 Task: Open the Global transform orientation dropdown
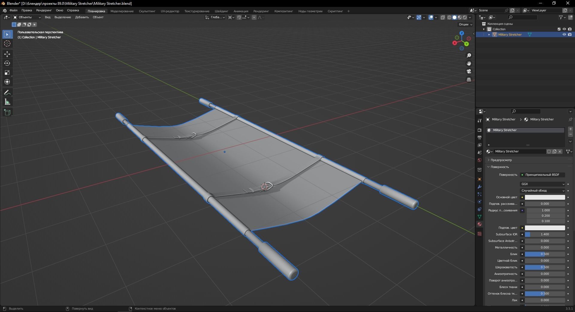(215, 17)
